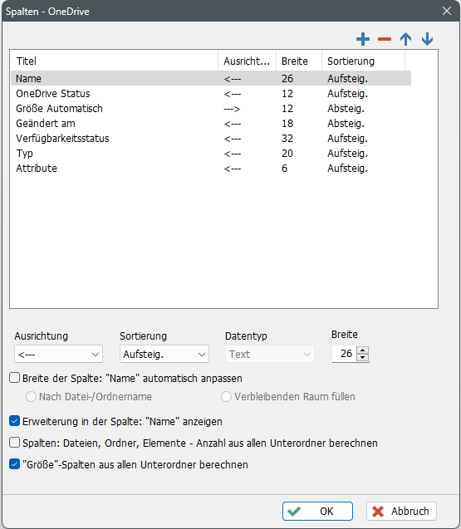This screenshot has height=529, width=461.
Task: Decrease Breite value with spinner down arrow
Action: click(362, 358)
